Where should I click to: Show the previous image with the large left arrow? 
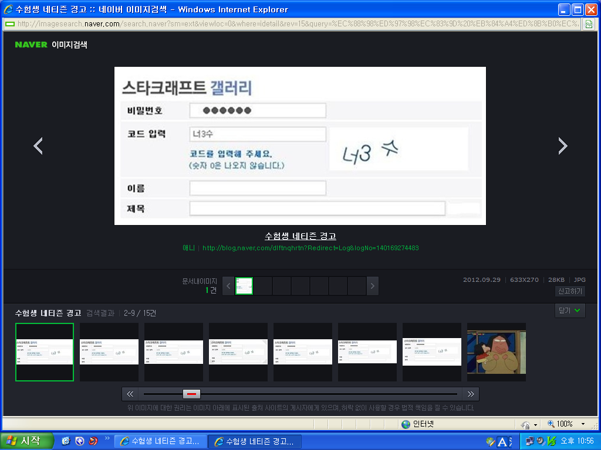click(x=38, y=146)
